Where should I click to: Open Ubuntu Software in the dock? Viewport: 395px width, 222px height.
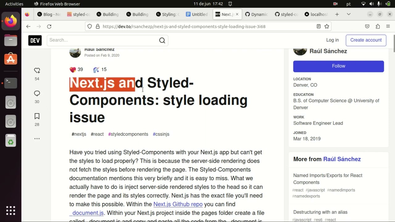point(11,59)
